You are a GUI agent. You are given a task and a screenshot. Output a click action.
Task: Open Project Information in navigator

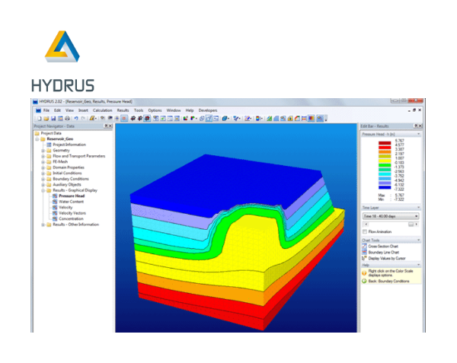[x=70, y=145]
